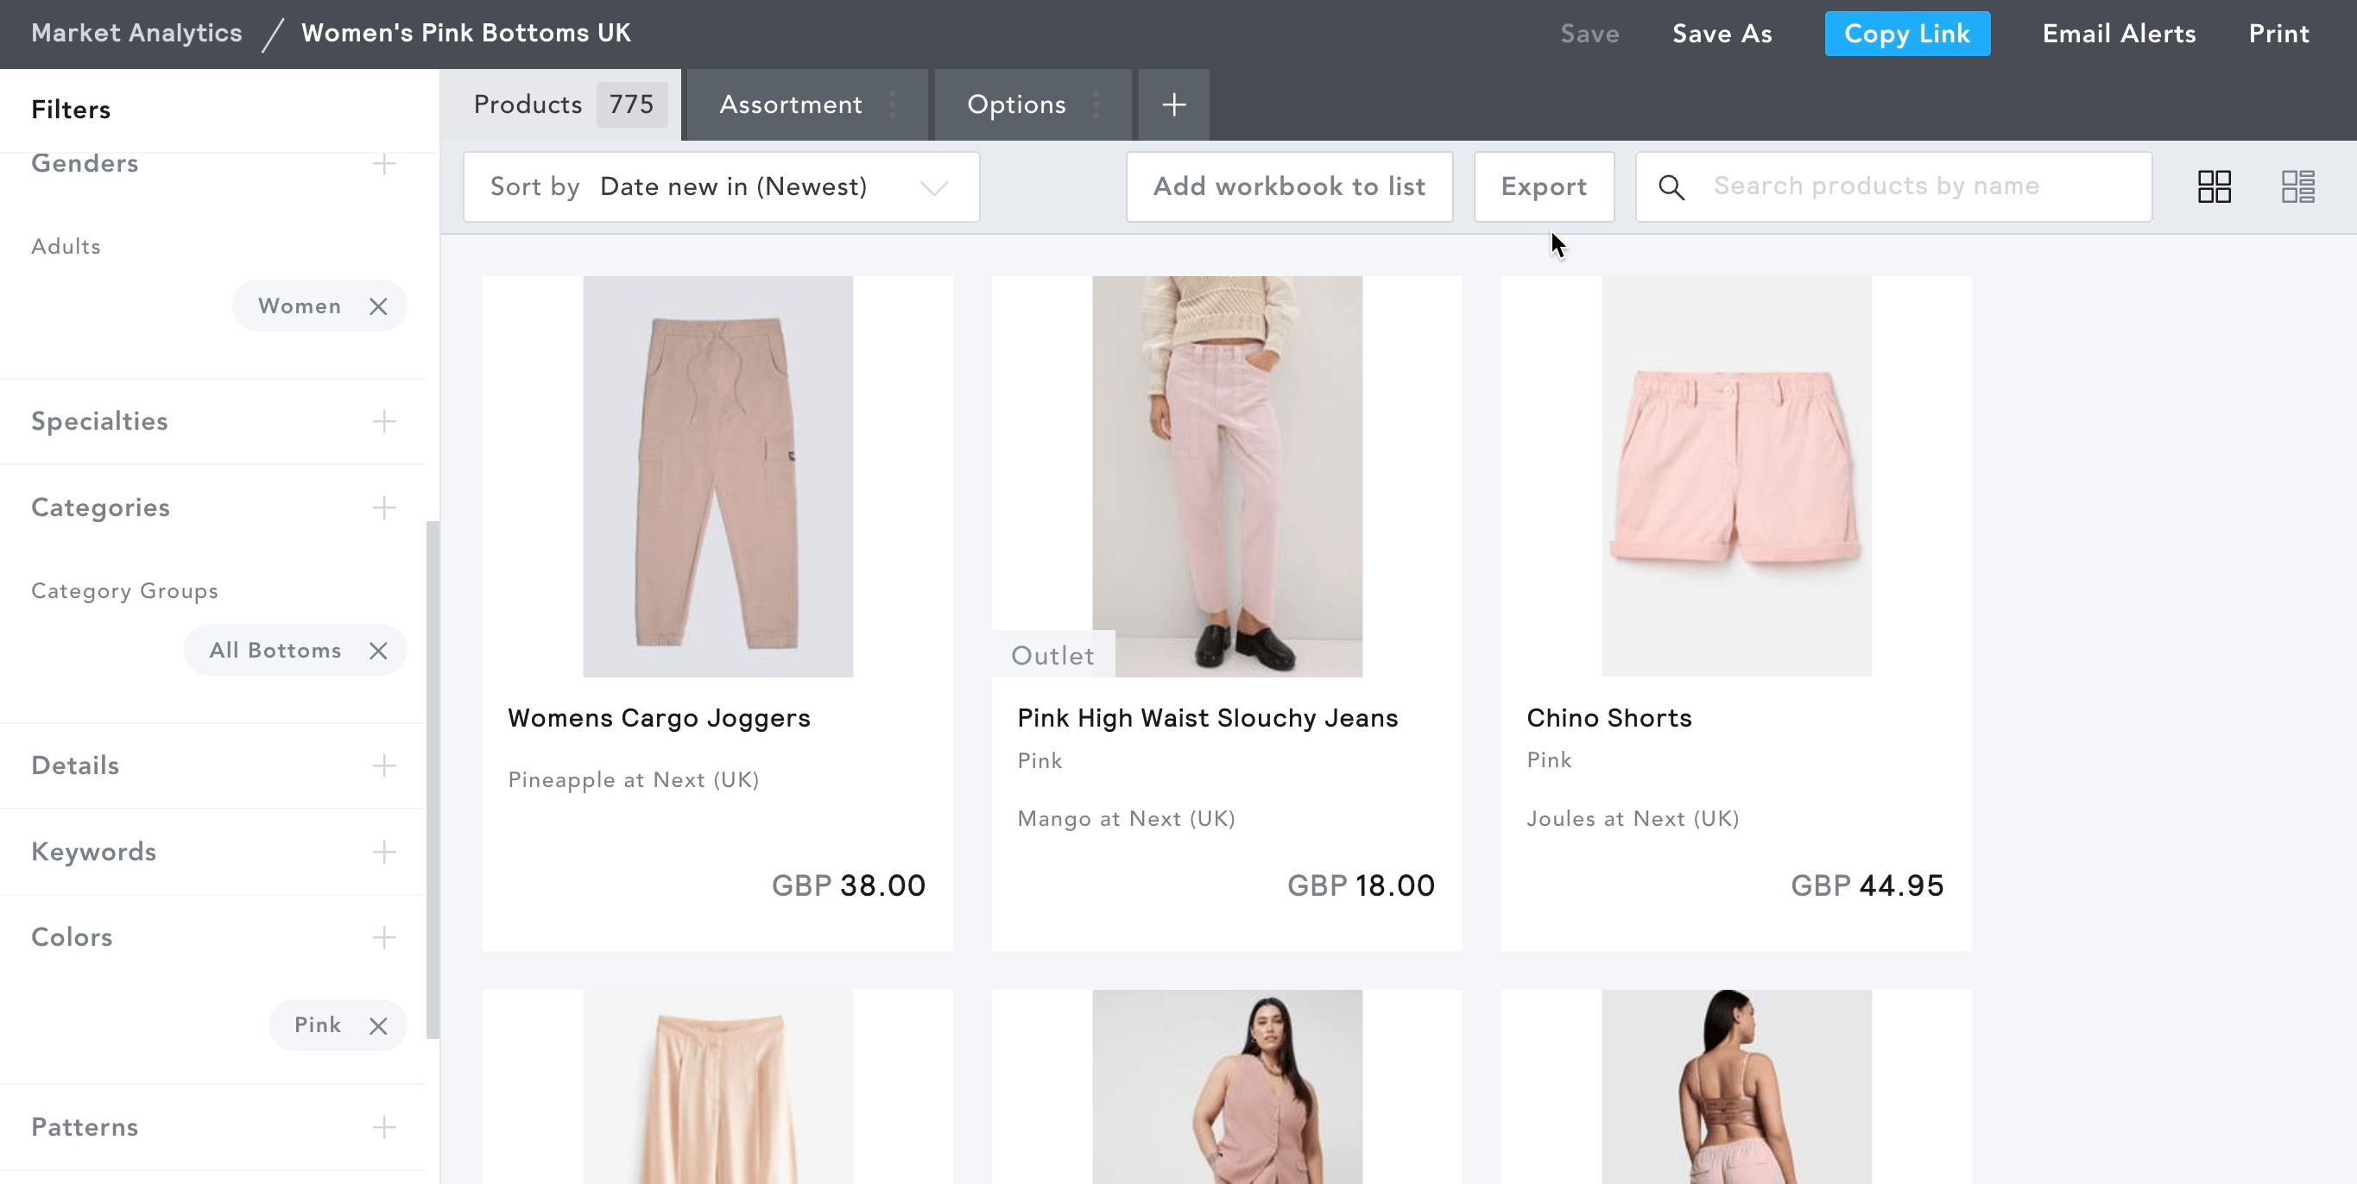Expand the Keywords filter section
This screenshot has height=1184, width=2357.
click(384, 852)
